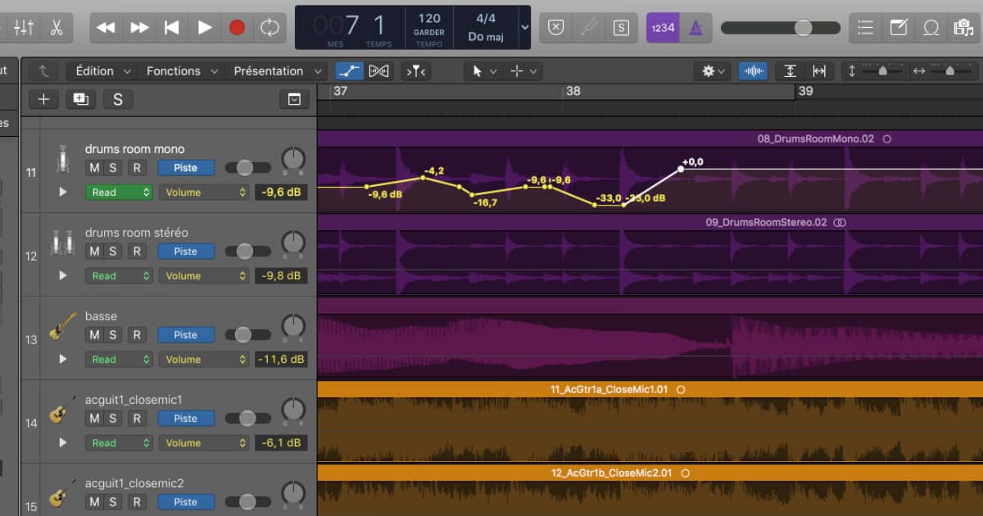Open the LCD display mode dropdown arrow
This screenshot has width=983, height=516.
[x=525, y=28]
